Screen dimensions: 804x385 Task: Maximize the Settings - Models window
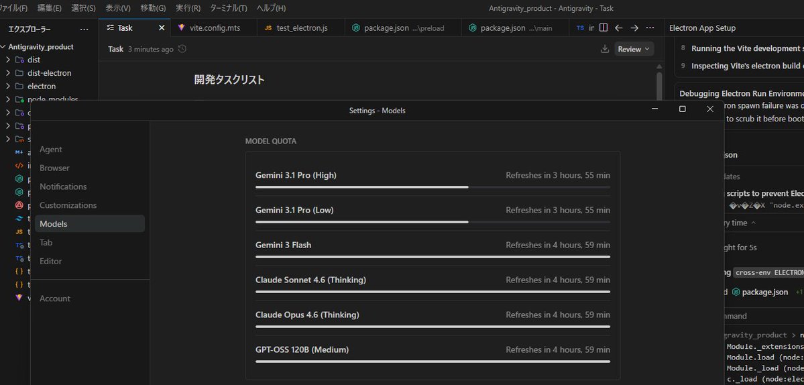[x=682, y=109]
